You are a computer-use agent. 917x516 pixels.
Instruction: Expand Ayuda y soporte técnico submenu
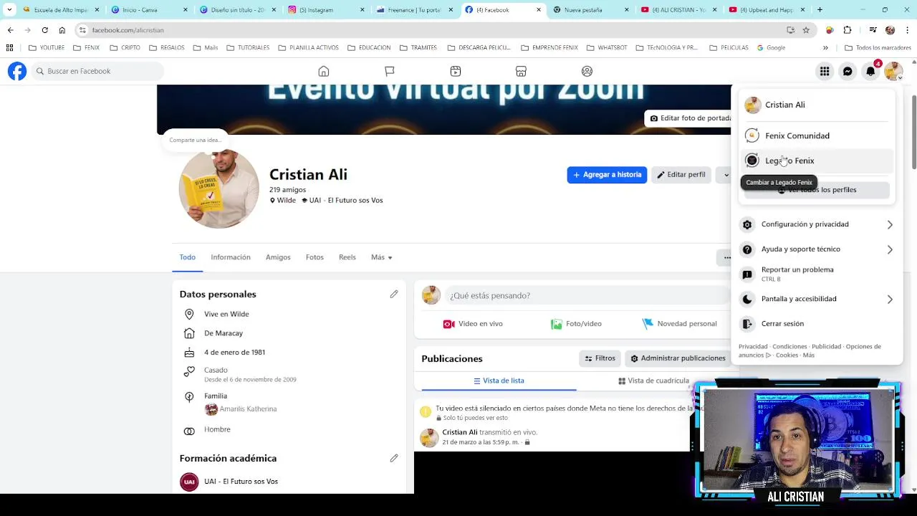pyautogui.click(x=890, y=249)
